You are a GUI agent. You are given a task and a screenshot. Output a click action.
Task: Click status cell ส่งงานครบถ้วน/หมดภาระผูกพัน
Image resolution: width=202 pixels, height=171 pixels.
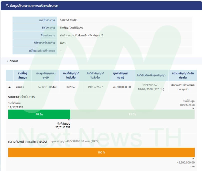[183, 87]
